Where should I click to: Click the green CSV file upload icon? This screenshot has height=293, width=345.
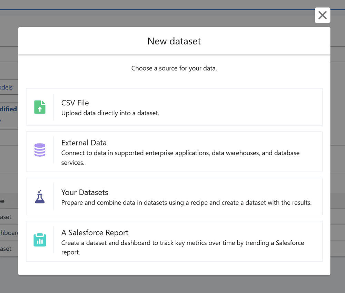[x=40, y=107]
